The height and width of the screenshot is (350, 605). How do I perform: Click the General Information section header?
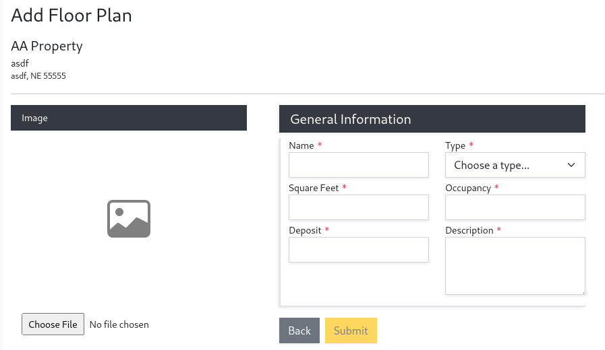pos(432,119)
